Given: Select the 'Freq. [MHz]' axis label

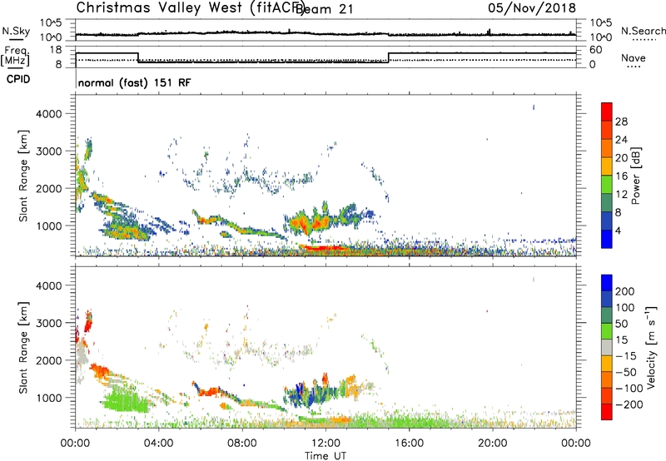Looking at the screenshot, I should click(15, 56).
